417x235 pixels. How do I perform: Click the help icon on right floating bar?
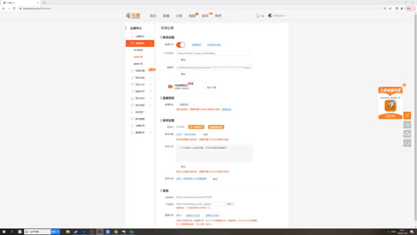pos(407,143)
